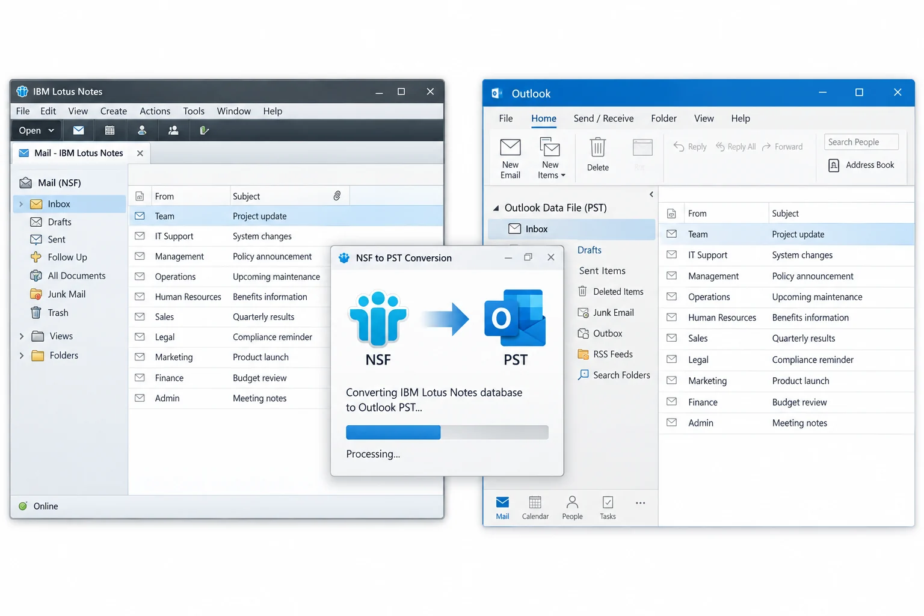This screenshot has height=616, width=924.
Task: Click Reply All in the Outlook ribbon
Action: (x=735, y=146)
